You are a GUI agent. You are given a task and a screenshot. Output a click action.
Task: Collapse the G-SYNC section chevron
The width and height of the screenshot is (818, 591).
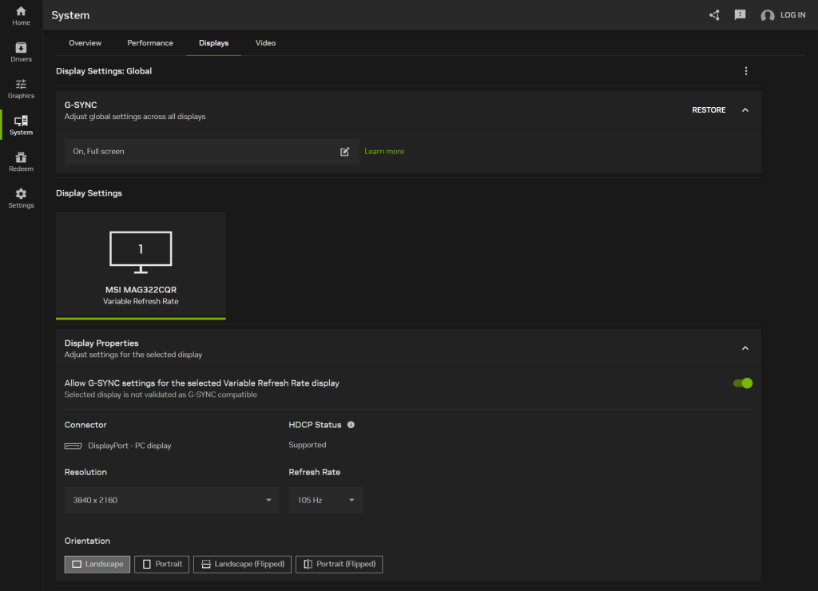[745, 110]
